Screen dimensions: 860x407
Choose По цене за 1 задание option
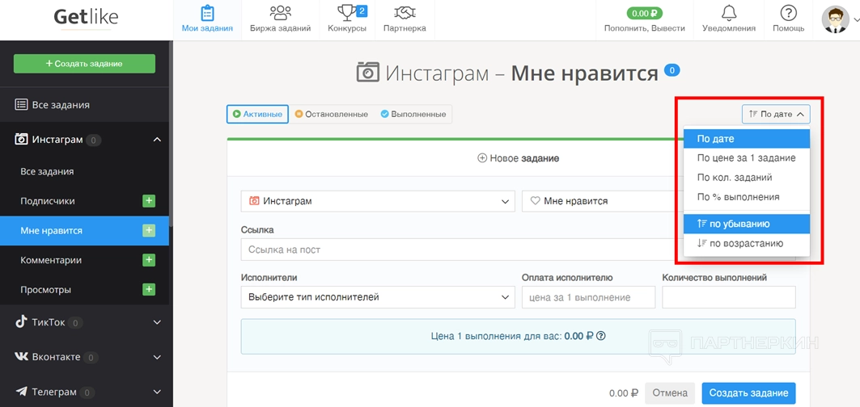747,158
